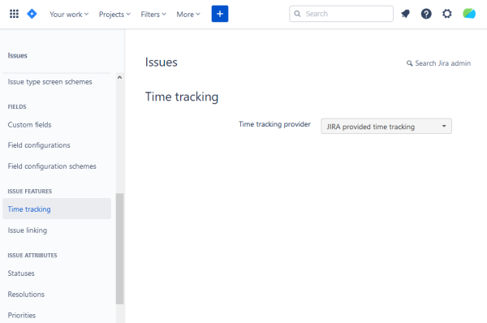Screen dimensions: 487x323
Task: Click the scroll up arrow in the sidebar
Action: [119, 77]
